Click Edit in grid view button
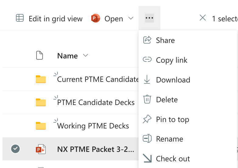The width and height of the screenshot is (238, 168). (49, 19)
